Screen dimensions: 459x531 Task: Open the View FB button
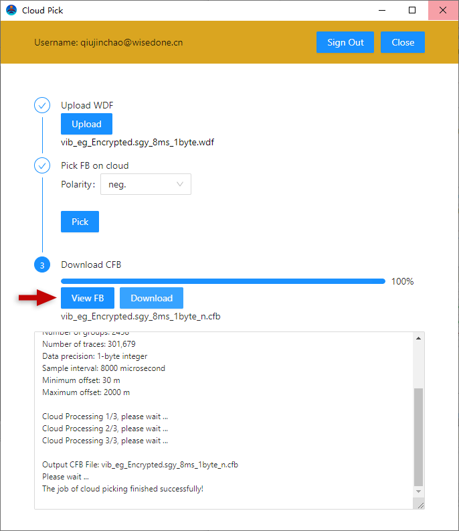(87, 298)
